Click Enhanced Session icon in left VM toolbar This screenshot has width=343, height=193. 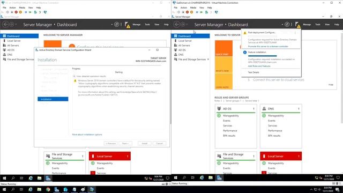tap(45, 12)
